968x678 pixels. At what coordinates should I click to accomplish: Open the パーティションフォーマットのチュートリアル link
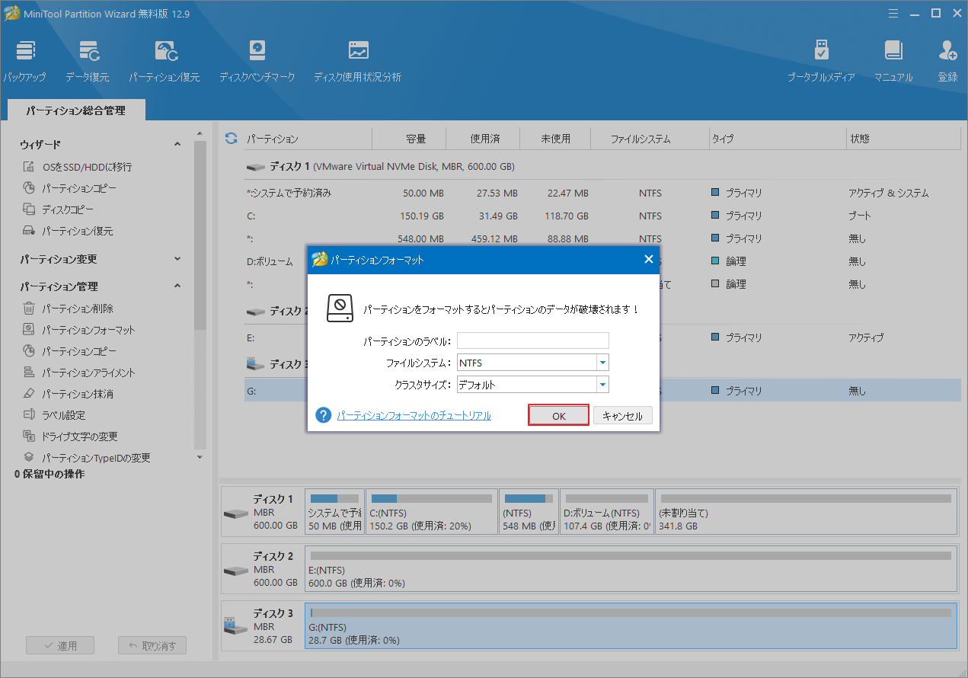[x=414, y=415]
